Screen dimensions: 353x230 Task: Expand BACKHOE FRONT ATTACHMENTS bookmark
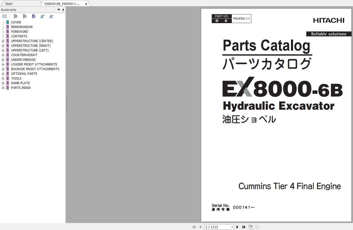3,69
